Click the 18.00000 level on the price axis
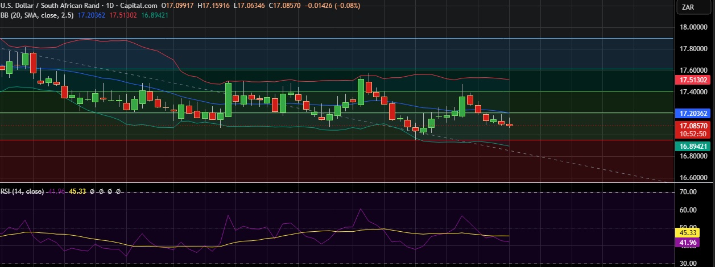This screenshot has height=267, width=715. click(x=693, y=27)
